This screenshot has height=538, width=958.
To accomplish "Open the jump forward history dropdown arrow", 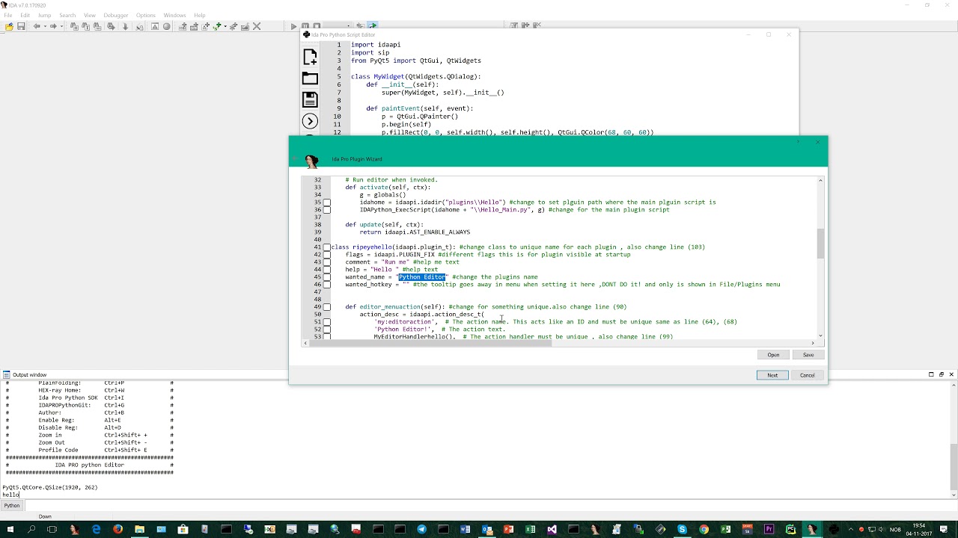I will tap(61, 26).
